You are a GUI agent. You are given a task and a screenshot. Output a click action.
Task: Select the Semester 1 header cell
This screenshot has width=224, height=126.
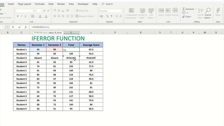pos(38,45)
